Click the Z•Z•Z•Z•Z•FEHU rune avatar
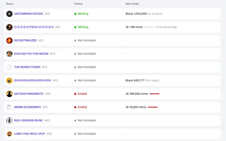This screenshot has height=141, width=226. [9, 27]
